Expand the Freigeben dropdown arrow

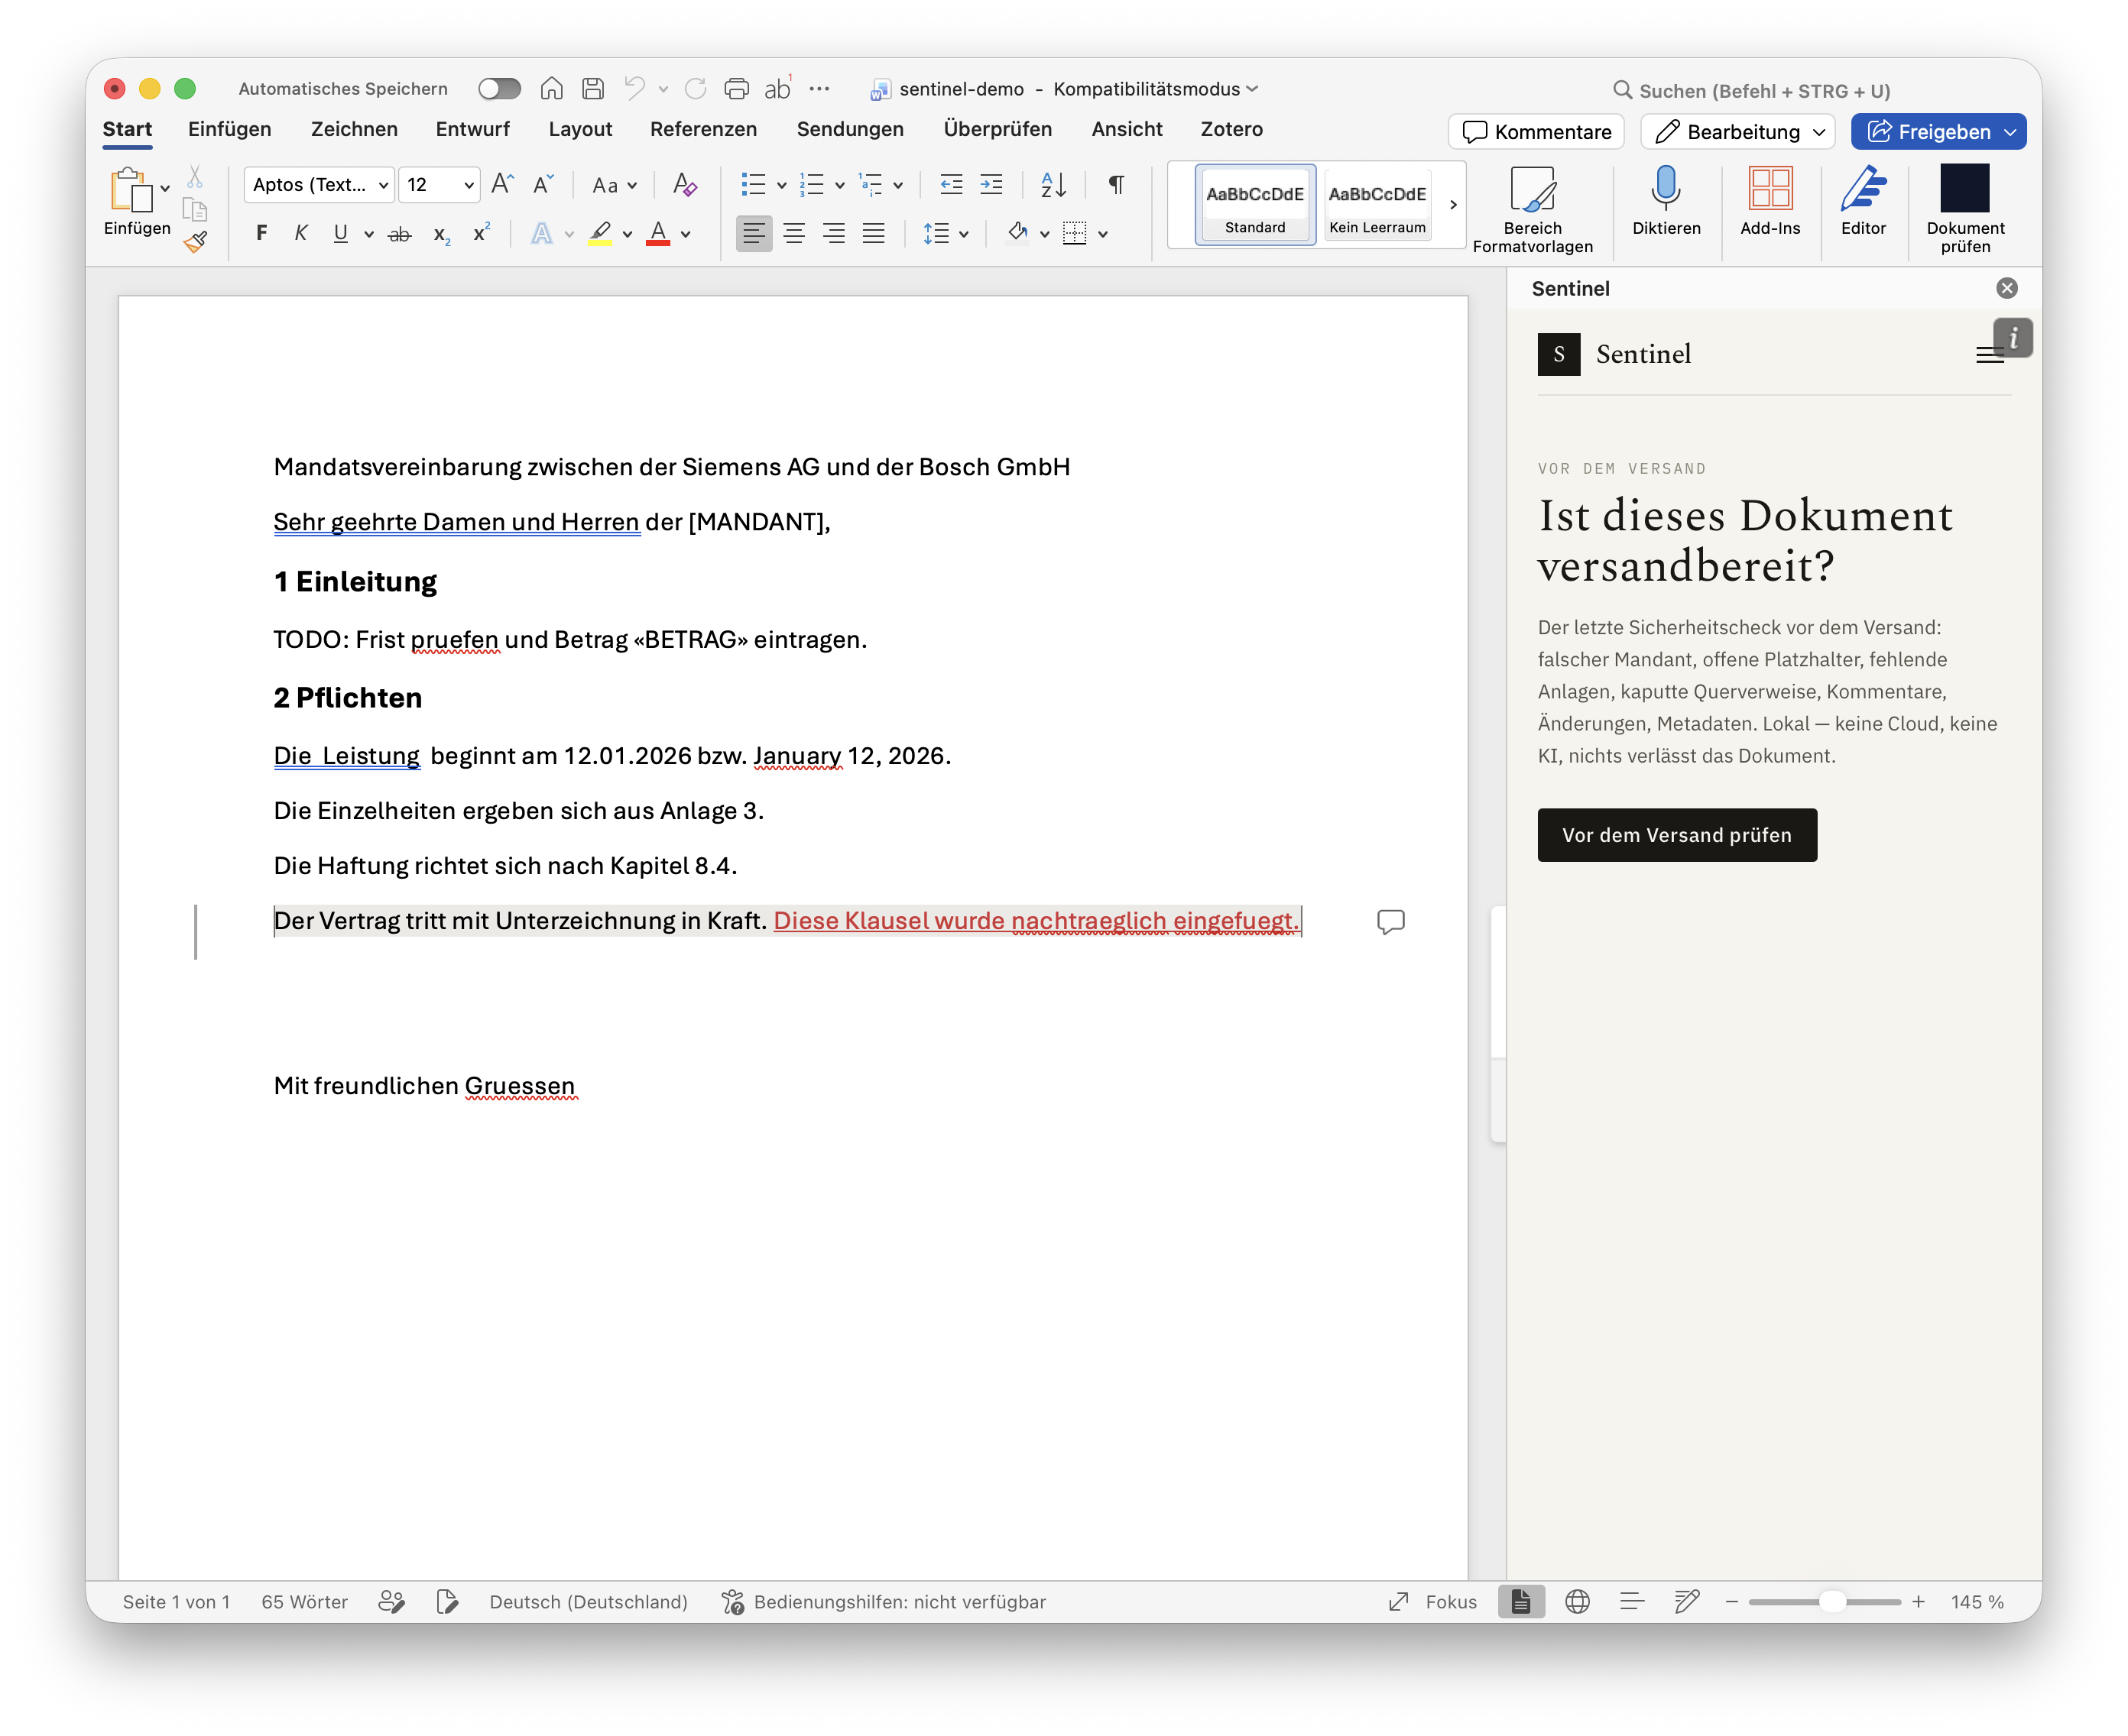[2011, 132]
